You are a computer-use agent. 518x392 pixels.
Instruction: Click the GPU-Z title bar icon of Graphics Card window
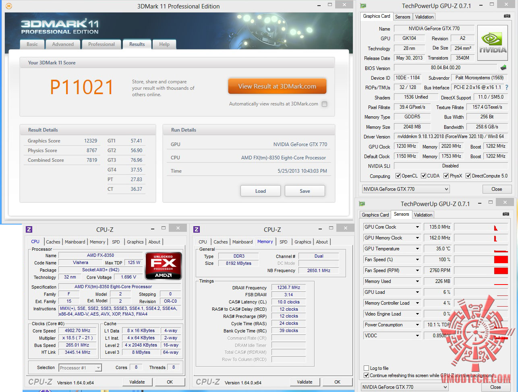click(363, 6)
